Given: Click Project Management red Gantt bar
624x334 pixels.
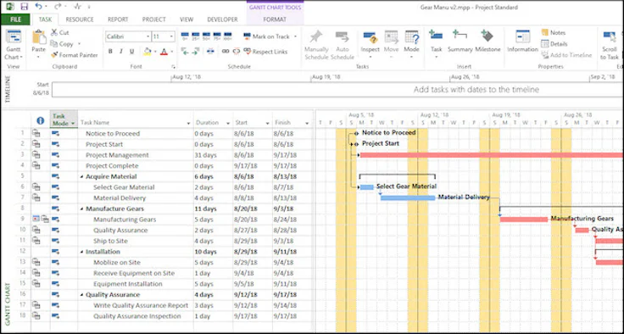Looking at the screenshot, I should tap(492, 155).
